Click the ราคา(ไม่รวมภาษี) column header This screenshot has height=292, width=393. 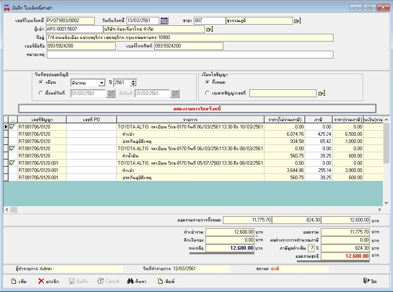tap(285, 120)
